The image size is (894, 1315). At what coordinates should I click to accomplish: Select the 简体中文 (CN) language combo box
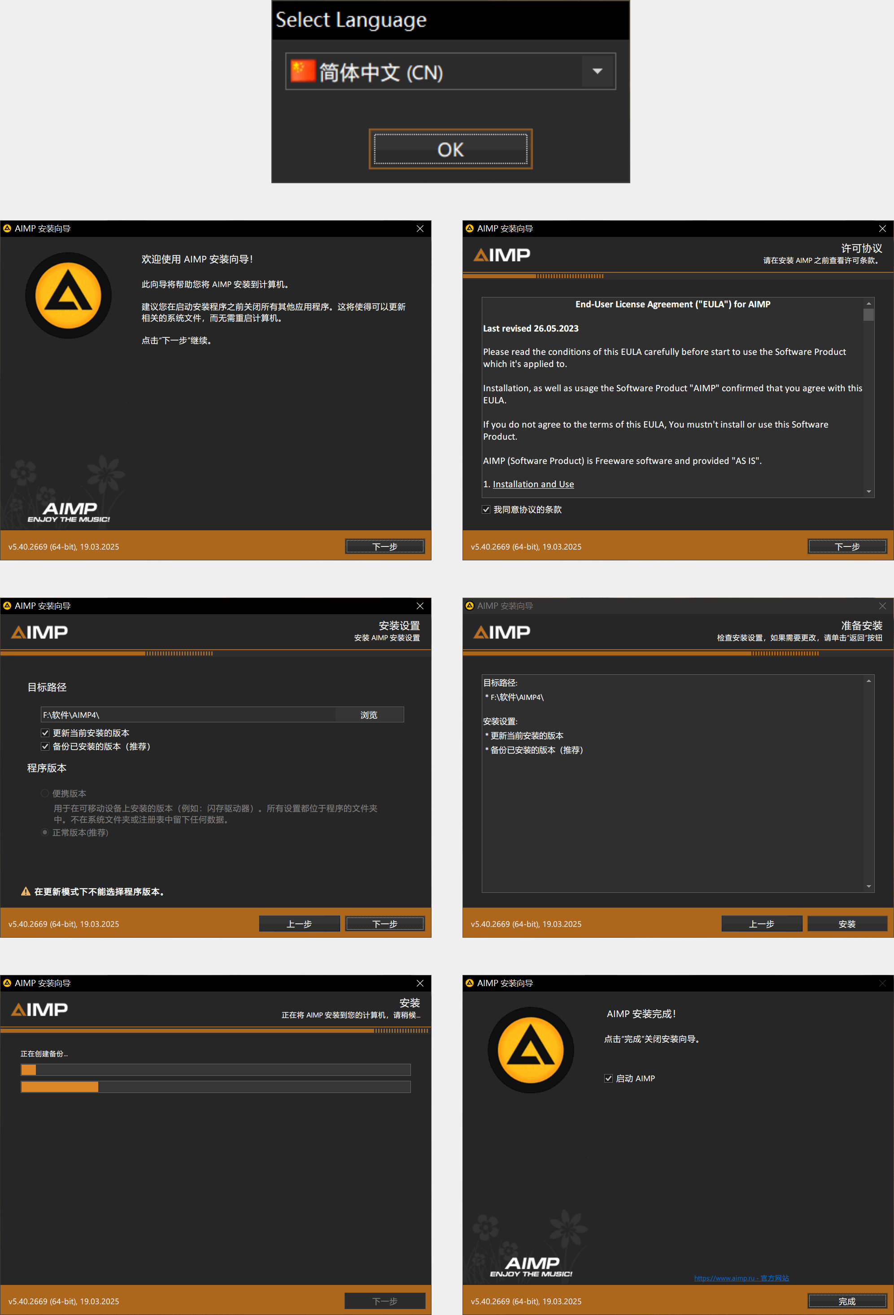pyautogui.click(x=450, y=71)
